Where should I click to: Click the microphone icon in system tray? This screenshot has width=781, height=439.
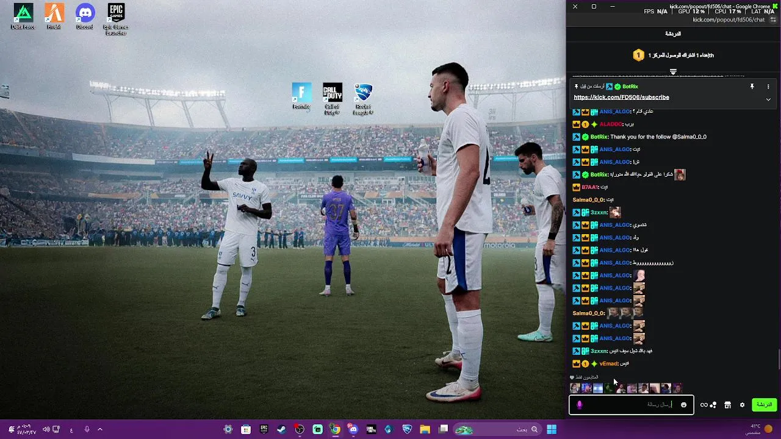[87, 429]
